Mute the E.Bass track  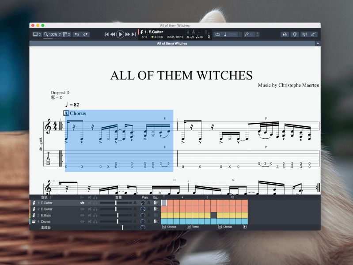[90, 215]
